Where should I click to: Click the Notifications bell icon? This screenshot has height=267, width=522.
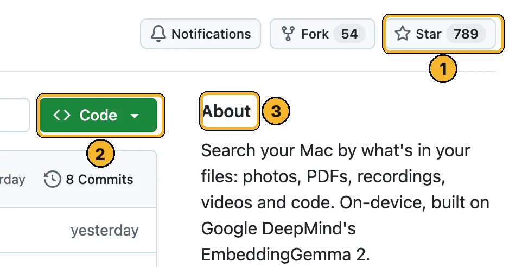(x=158, y=34)
